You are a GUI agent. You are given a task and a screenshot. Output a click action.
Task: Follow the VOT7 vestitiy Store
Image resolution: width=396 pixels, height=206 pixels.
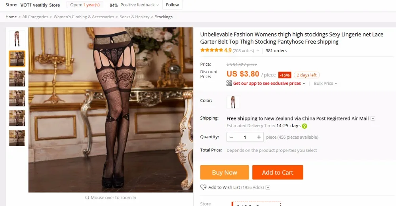[172, 5]
